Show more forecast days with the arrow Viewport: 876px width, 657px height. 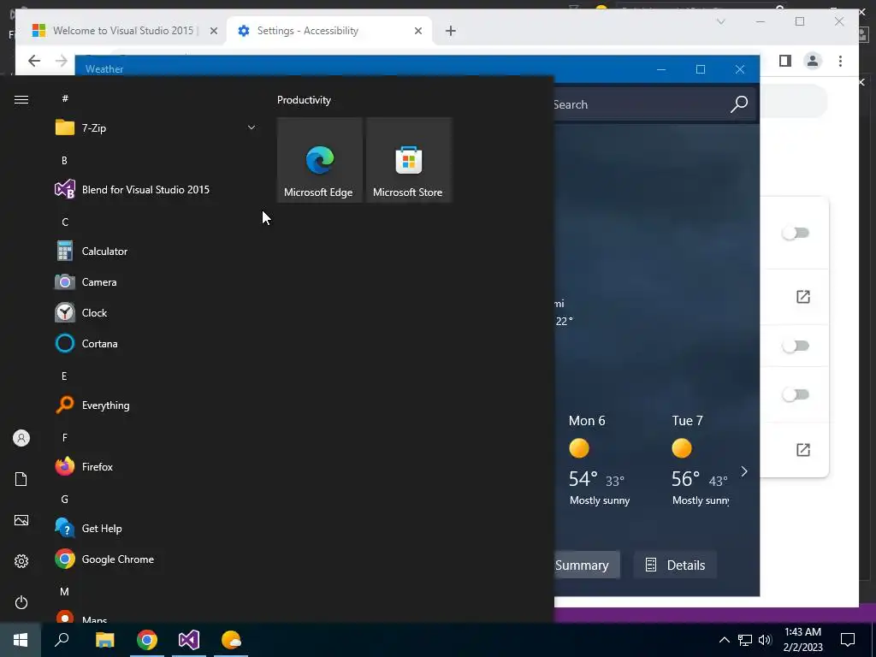click(x=744, y=471)
